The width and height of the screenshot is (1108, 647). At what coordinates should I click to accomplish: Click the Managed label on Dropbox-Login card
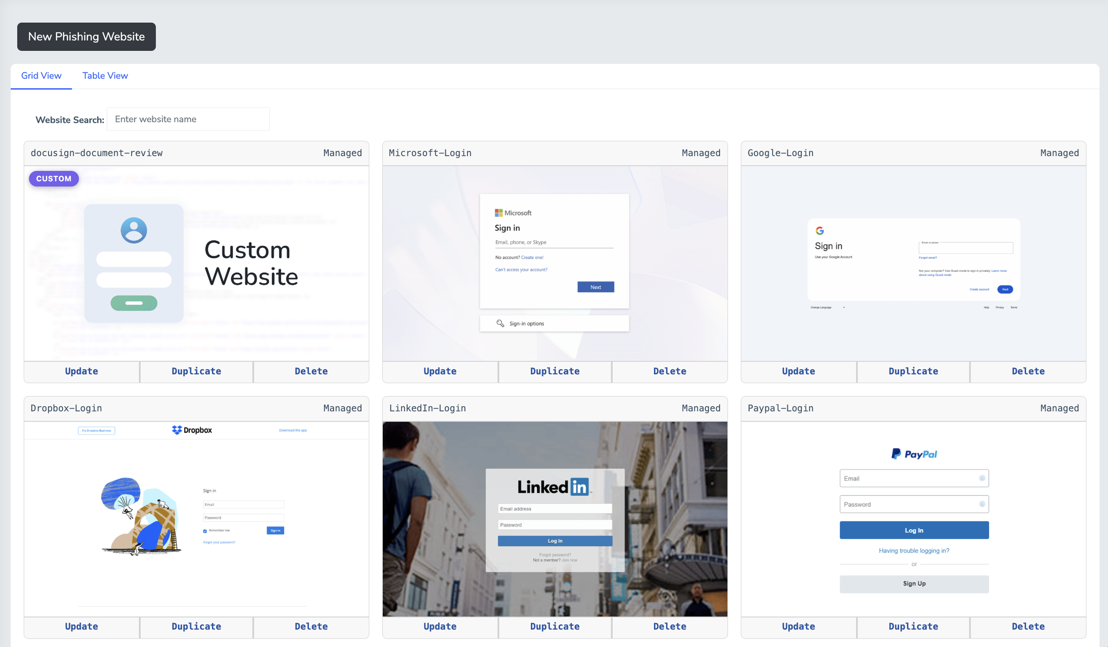coord(343,408)
